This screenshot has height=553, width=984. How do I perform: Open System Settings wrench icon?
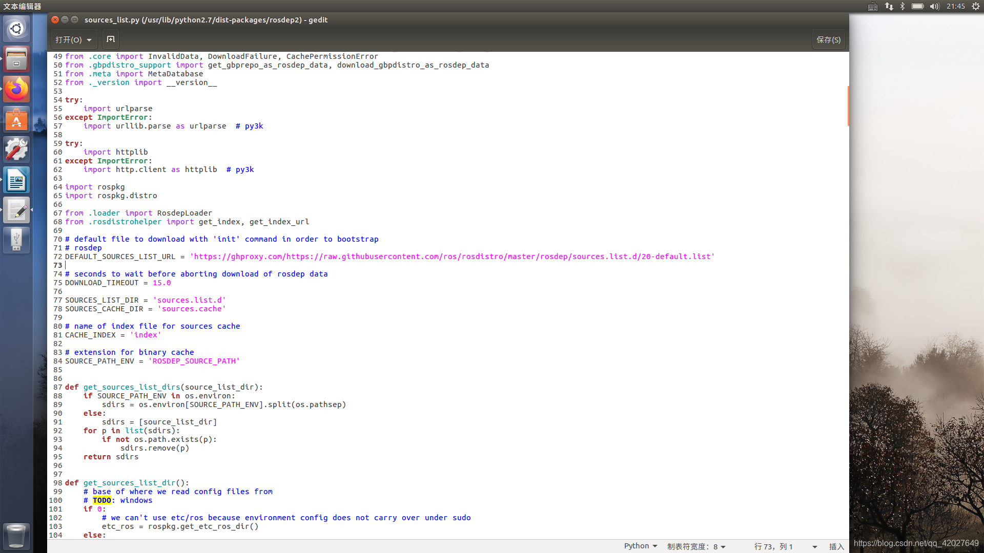pos(16,150)
